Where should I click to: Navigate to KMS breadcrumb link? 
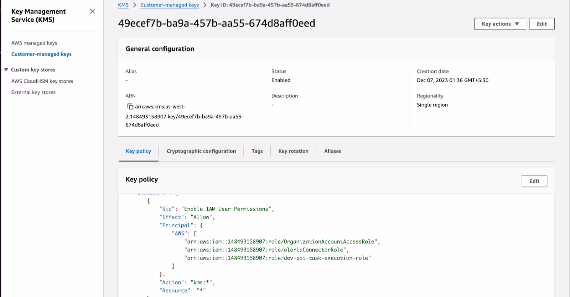123,5
